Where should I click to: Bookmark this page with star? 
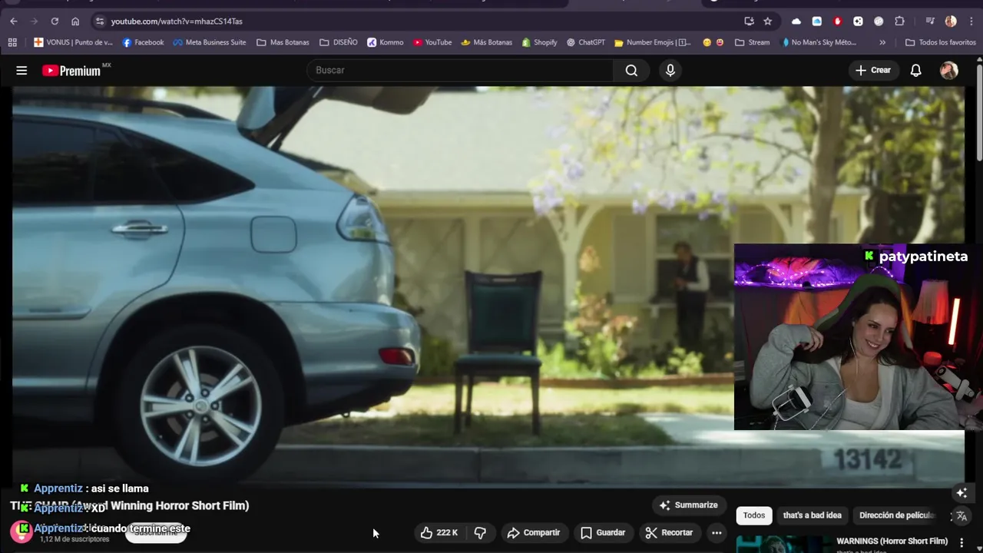767,22
